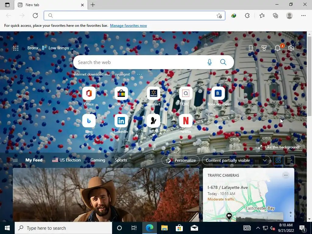Open the app launcher grid icon
This screenshot has height=234, width=312.
tap(16, 48)
